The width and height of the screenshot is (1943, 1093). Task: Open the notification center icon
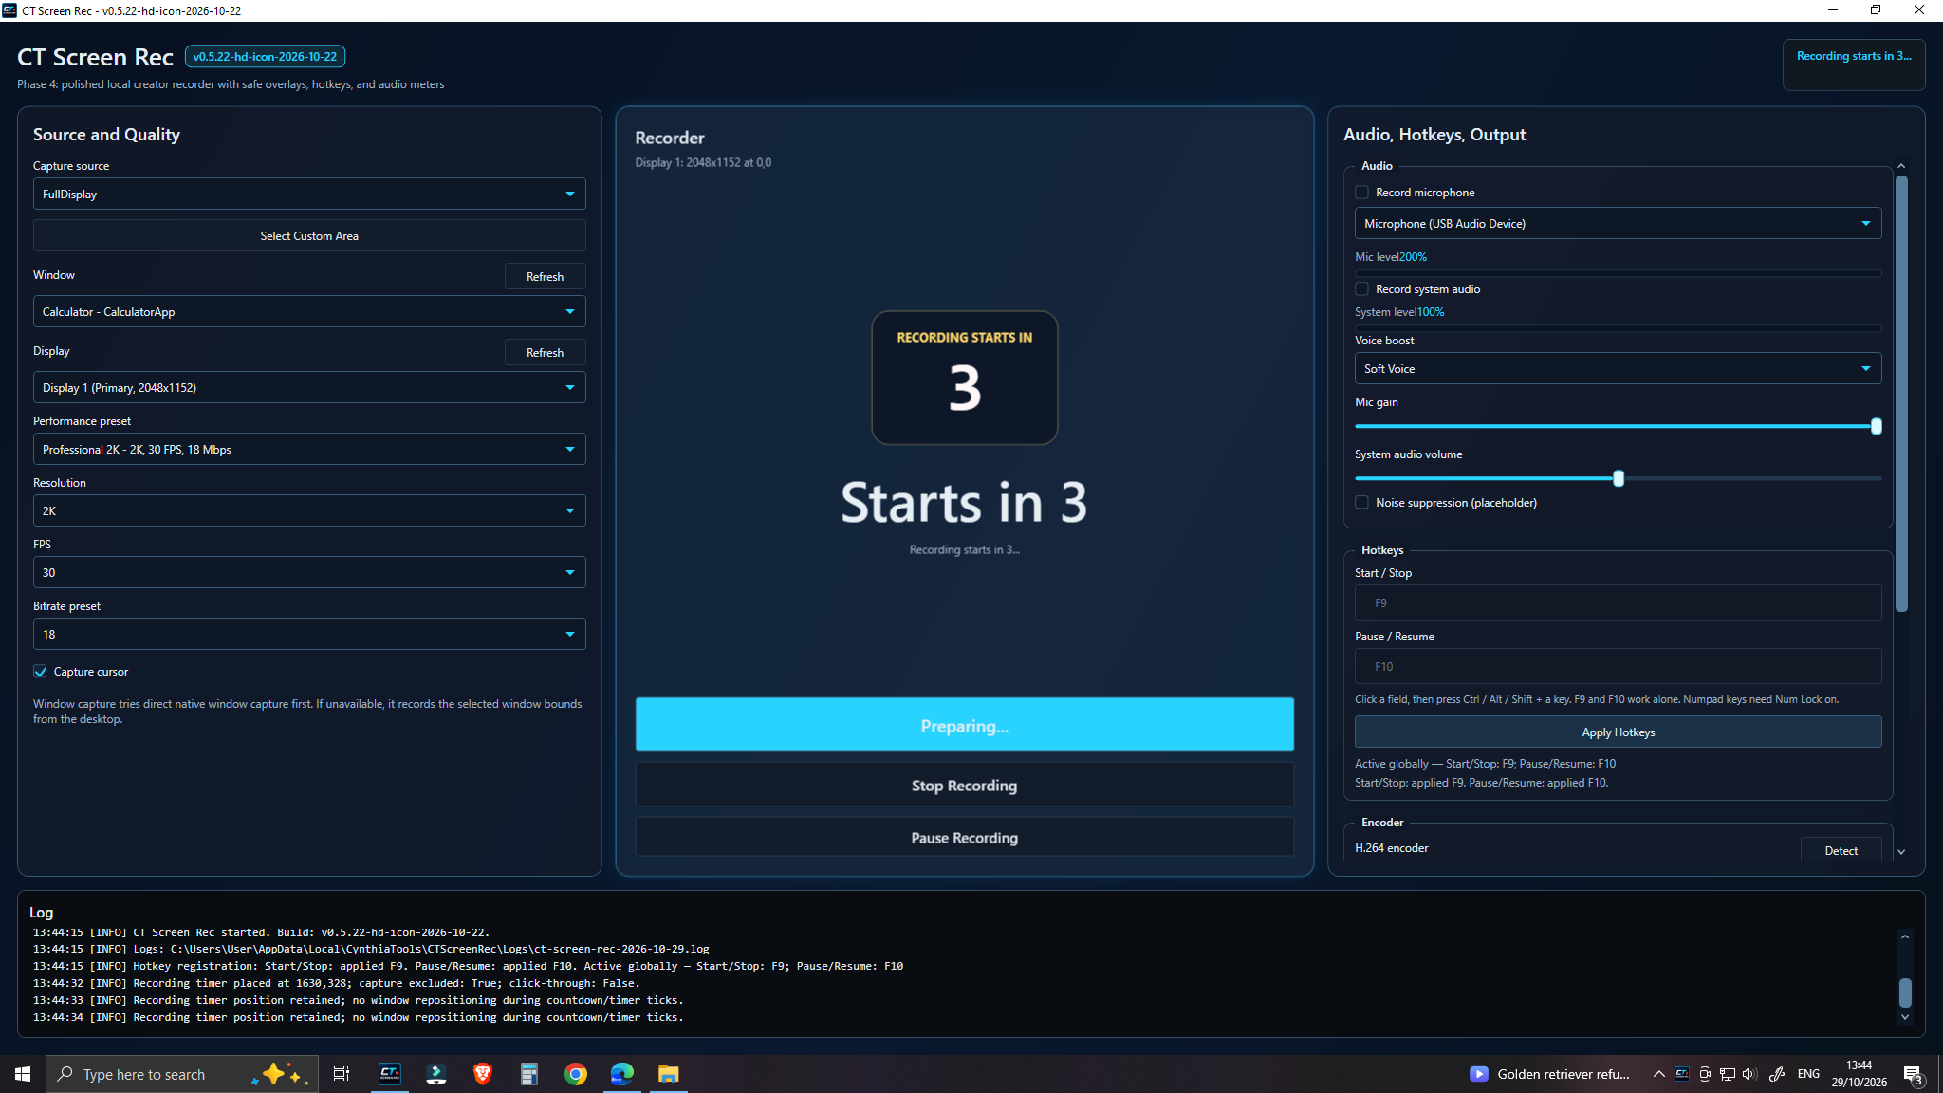[1914, 1074]
